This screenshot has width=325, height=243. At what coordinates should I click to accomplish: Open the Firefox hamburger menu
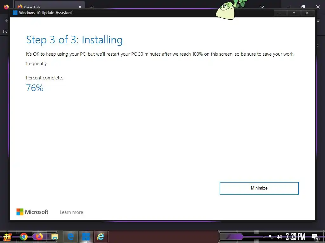pos(318,20)
